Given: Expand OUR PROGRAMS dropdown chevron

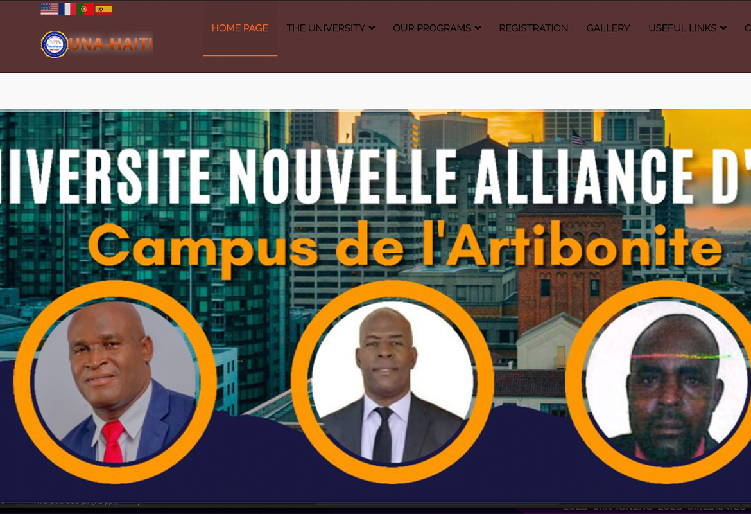Looking at the screenshot, I should click(x=478, y=28).
